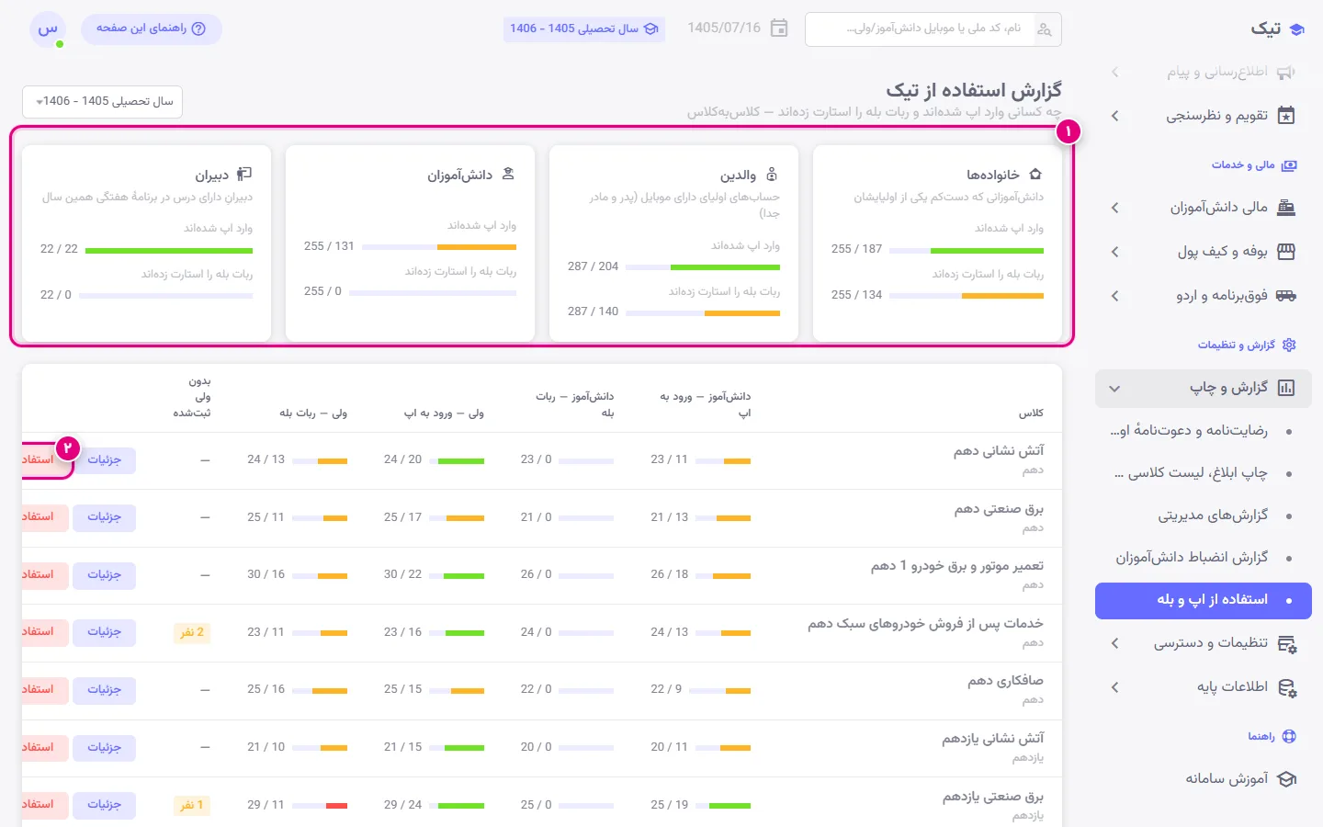
Task: Click the question mark help icon
Action: [x=198, y=28]
